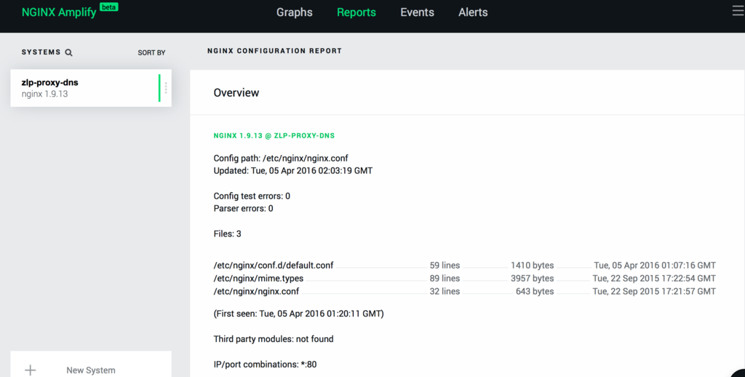Switch to the Reports tab
Viewport: 745px width, 377px height.
point(356,12)
